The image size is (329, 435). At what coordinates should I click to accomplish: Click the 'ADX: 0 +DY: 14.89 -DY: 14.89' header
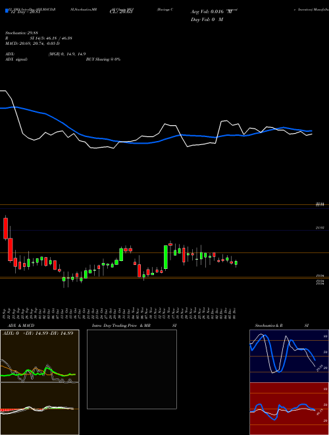click(x=38, y=333)
